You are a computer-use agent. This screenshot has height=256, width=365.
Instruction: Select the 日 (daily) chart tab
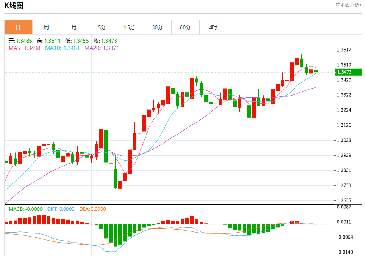point(18,27)
